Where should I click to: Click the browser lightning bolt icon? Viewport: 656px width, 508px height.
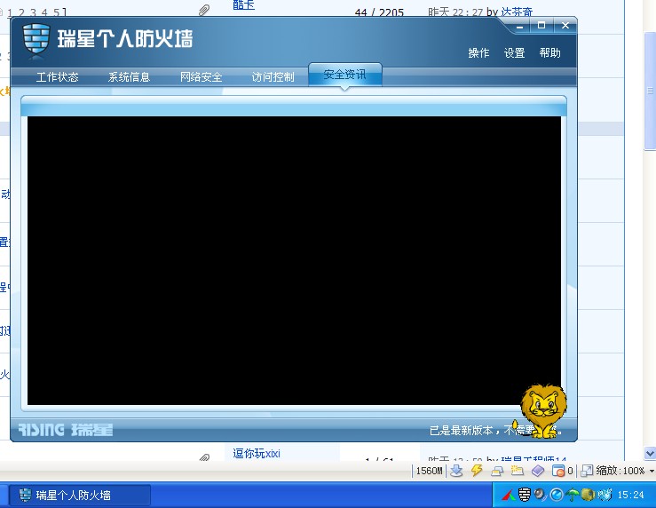click(477, 471)
